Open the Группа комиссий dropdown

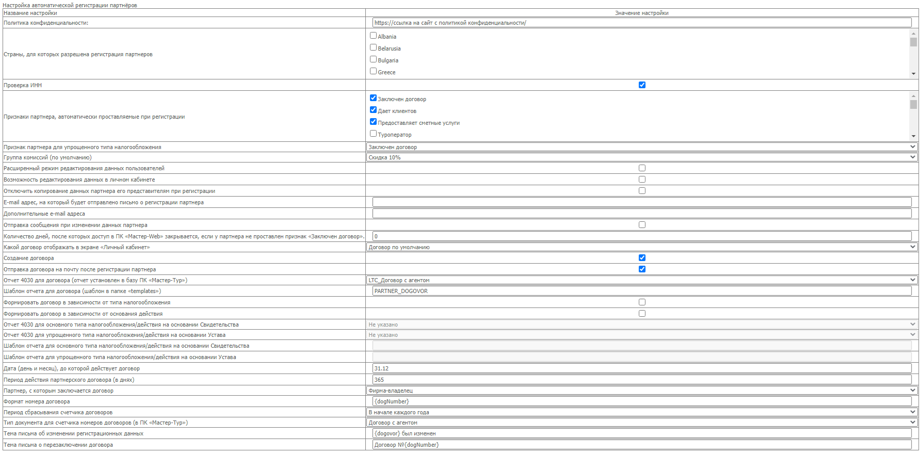click(641, 157)
